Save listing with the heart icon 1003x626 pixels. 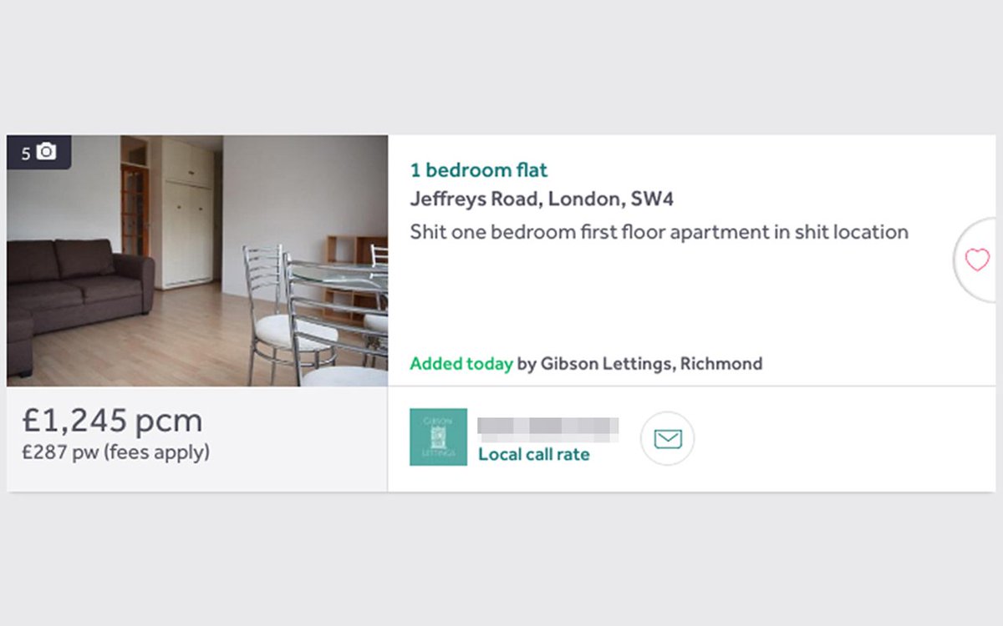[977, 260]
